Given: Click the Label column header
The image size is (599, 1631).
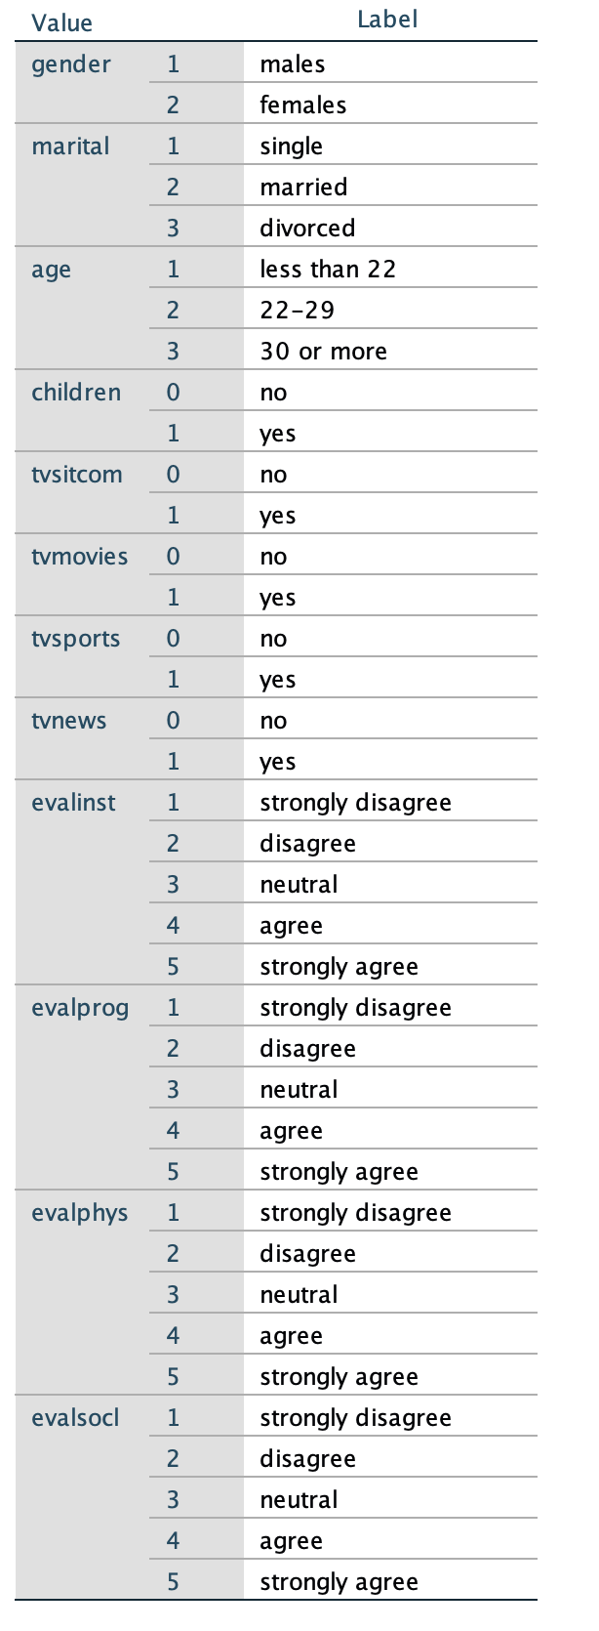Looking at the screenshot, I should [387, 20].
